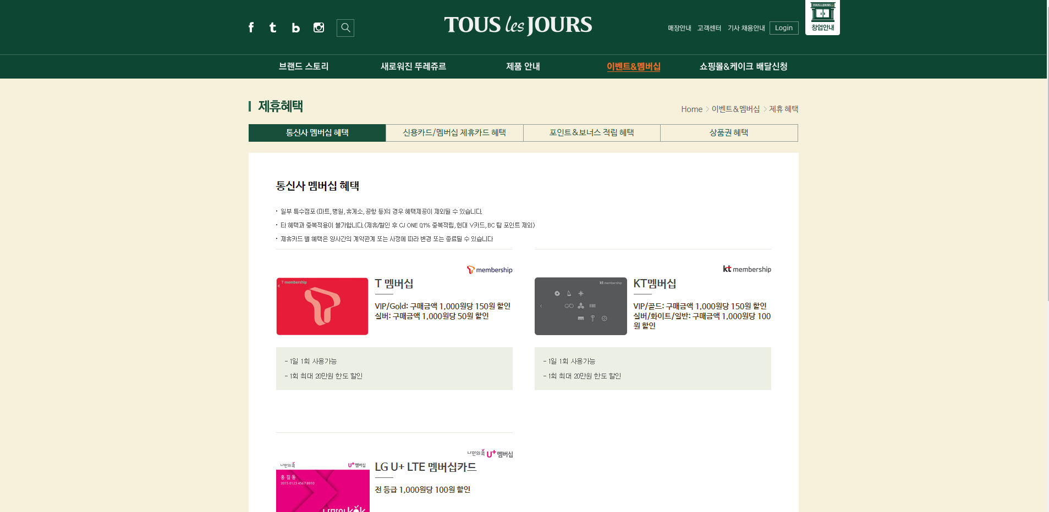Click the T membership logo
The width and height of the screenshot is (1049, 512).
coord(490,270)
